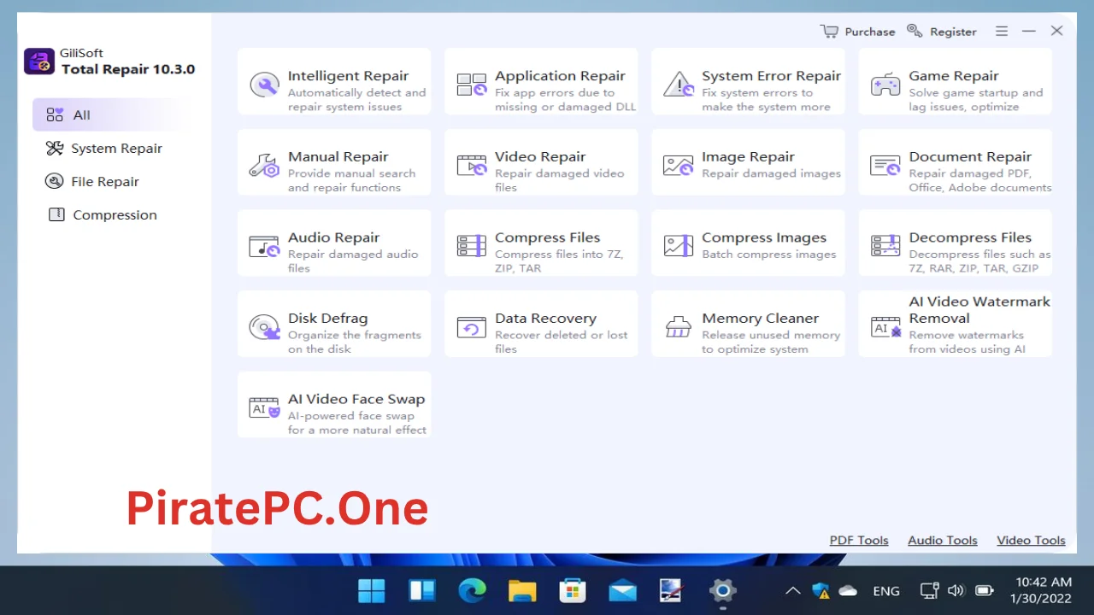Click the Image Repair title text
Viewport: 1094px width, 615px height.
click(748, 156)
